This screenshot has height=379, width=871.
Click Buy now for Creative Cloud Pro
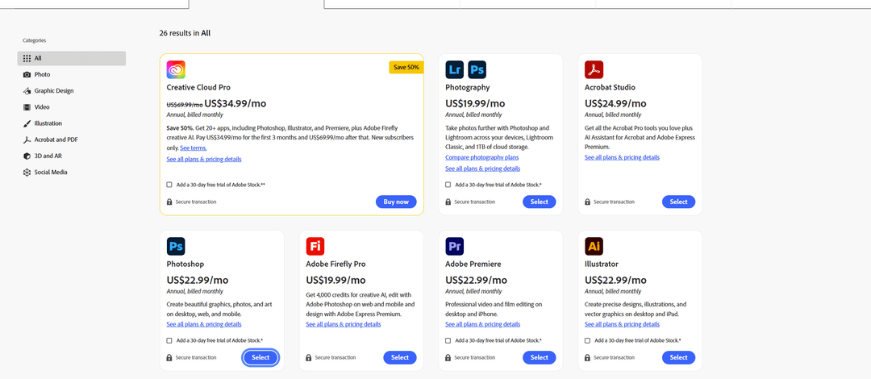(x=396, y=202)
